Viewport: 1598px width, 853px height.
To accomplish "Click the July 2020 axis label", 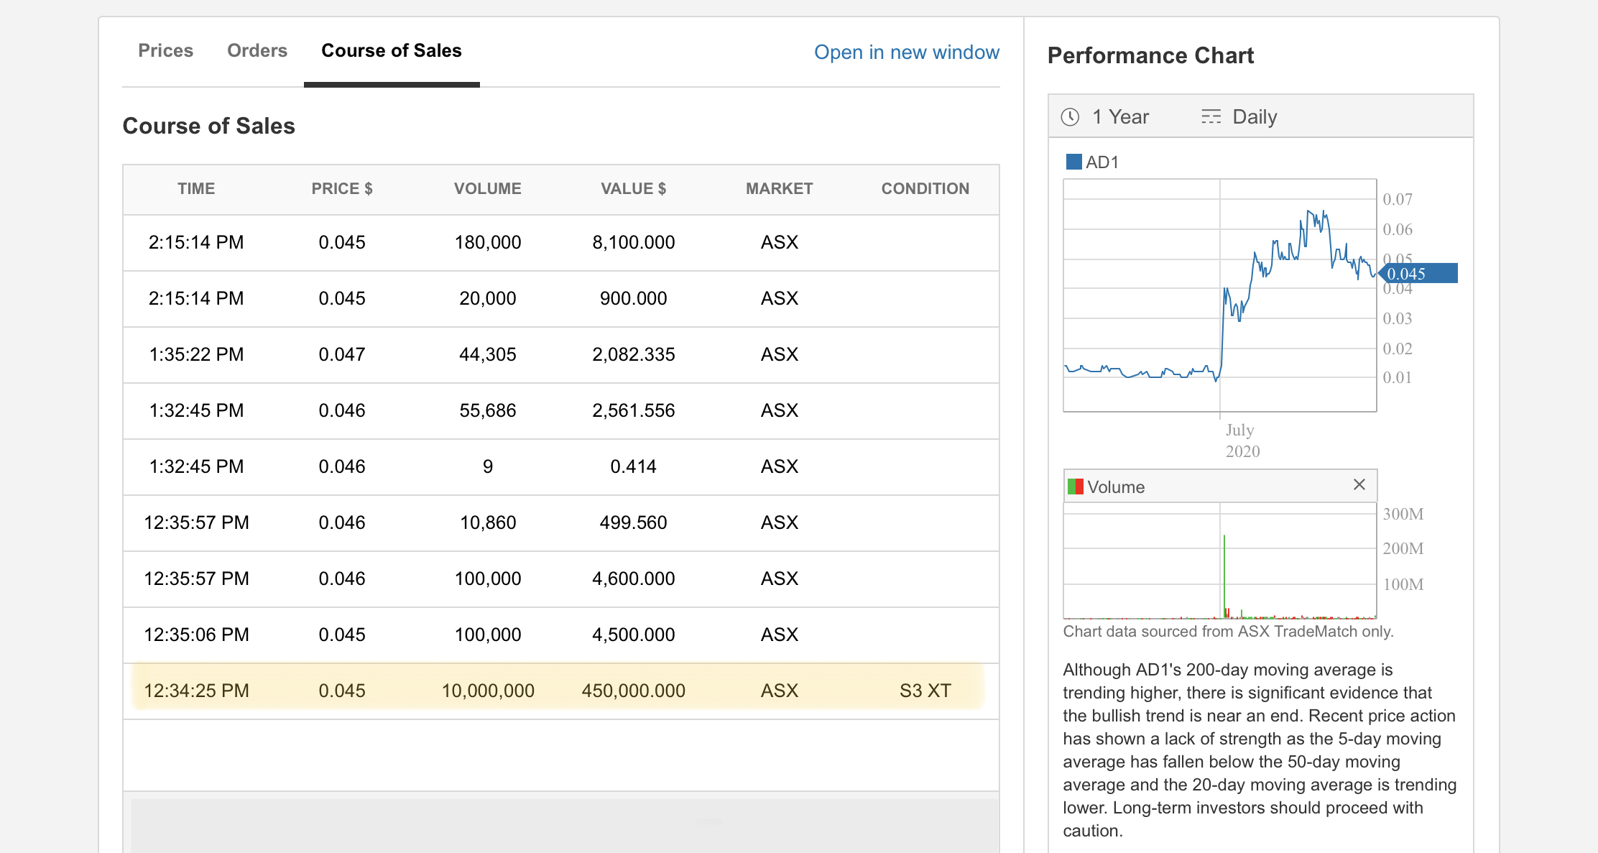I will pyautogui.click(x=1242, y=441).
